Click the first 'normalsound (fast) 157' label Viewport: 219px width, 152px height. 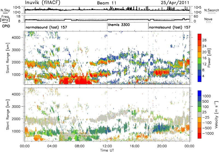(x=46, y=27)
